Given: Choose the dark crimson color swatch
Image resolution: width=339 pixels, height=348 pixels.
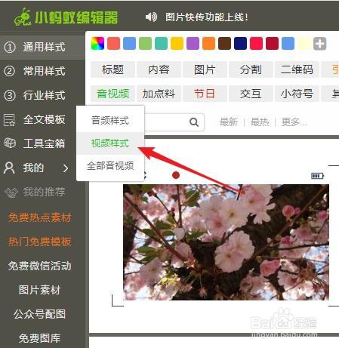Looking at the screenshot, I should click(x=272, y=43).
